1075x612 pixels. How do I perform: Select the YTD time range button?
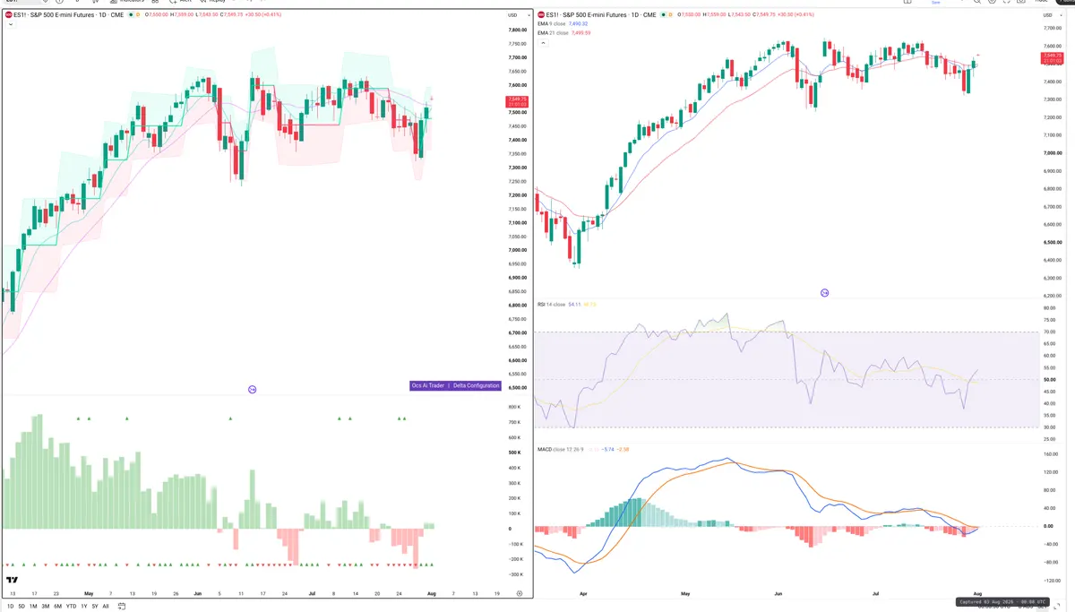[71, 606]
